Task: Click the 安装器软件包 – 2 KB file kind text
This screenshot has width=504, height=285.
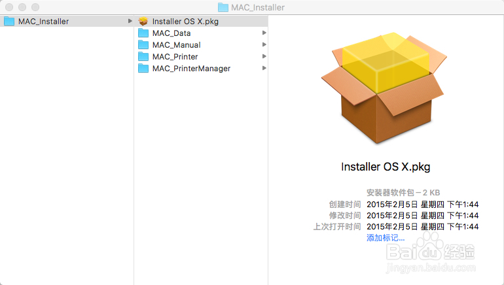Action: (403, 193)
